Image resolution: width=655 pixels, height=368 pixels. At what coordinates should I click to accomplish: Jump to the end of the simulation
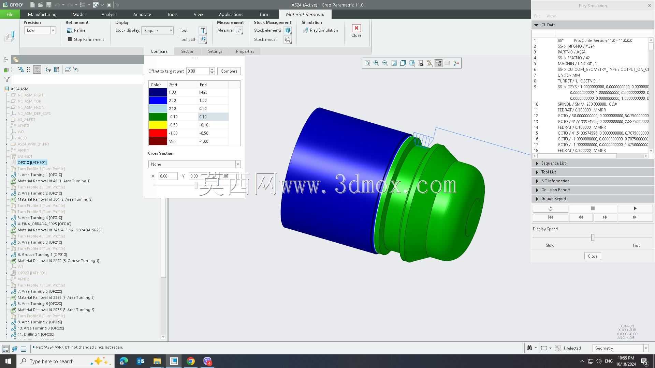(635, 217)
